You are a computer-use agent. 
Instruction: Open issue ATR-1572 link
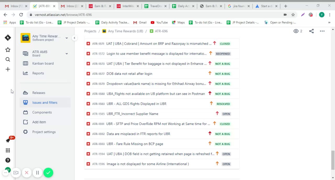click(98, 54)
